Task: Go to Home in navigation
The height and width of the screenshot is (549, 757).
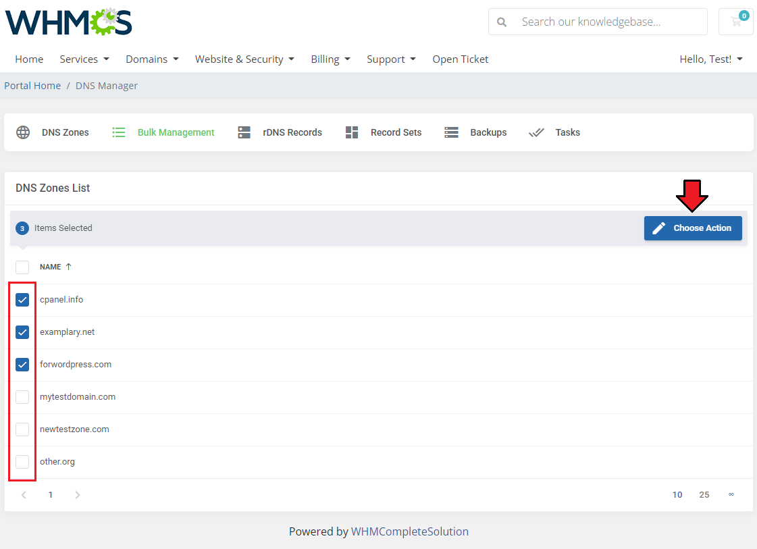Action: 29,59
